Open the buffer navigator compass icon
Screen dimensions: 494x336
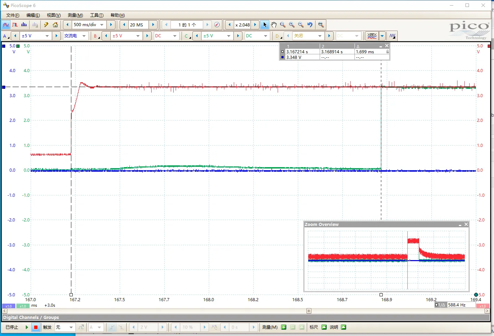tap(217, 25)
